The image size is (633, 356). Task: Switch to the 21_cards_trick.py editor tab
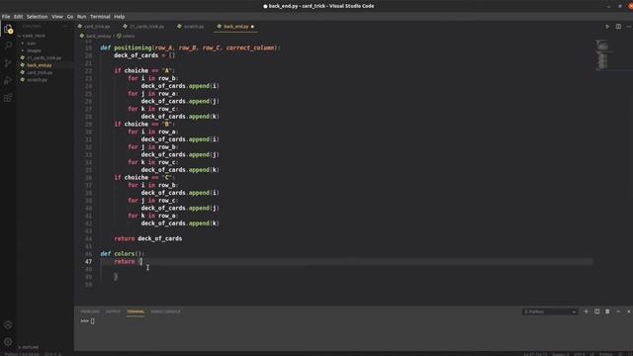pos(145,27)
